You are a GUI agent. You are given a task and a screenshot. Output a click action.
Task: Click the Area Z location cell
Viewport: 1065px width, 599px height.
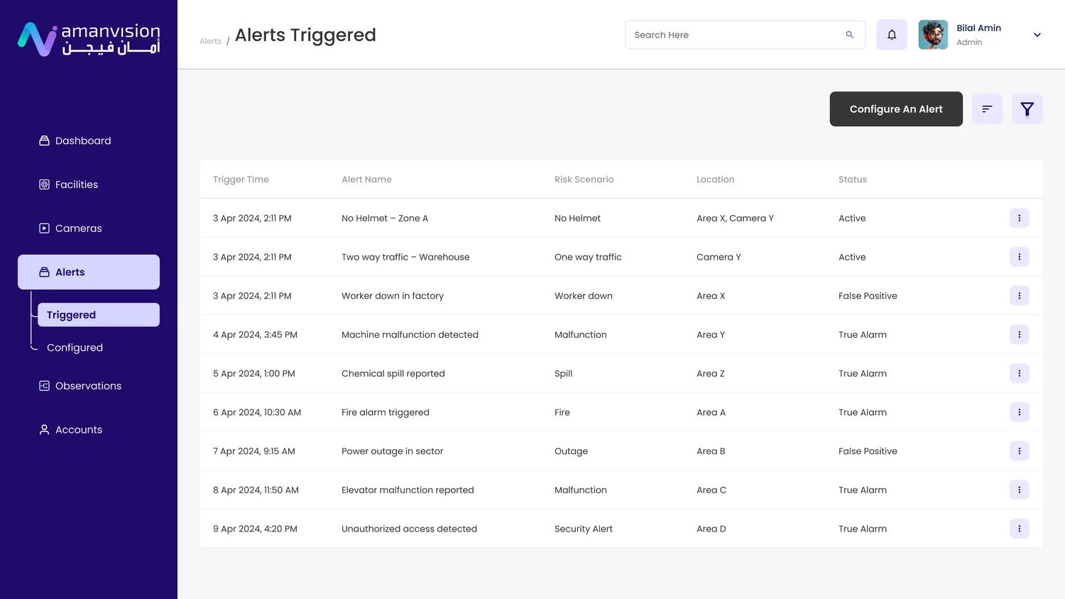point(711,373)
